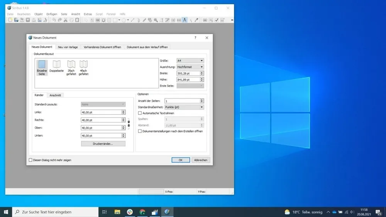
Task: Check Diesen Dialog nicht mehr zeigen
Action: (30, 160)
